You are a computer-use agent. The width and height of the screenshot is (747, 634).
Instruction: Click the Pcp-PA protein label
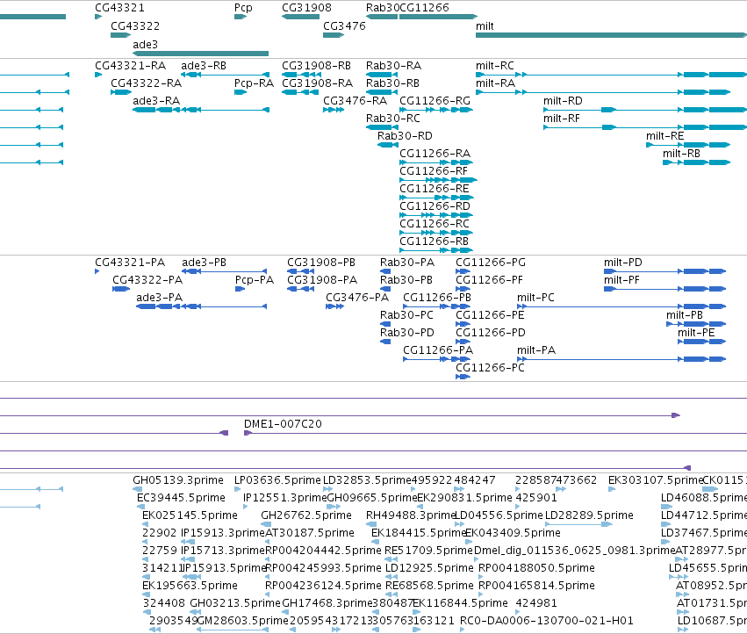255,280
